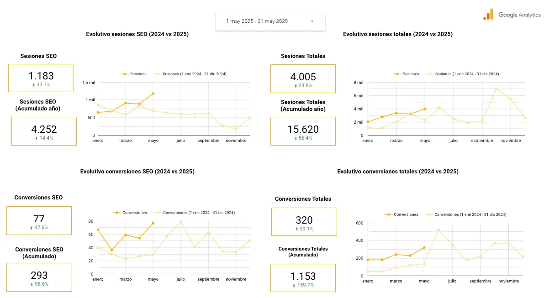Select the 1 may 2025 - 31 may 2025 date range field
Image resolution: width=544 pixels, height=298 pixels.
point(257,21)
